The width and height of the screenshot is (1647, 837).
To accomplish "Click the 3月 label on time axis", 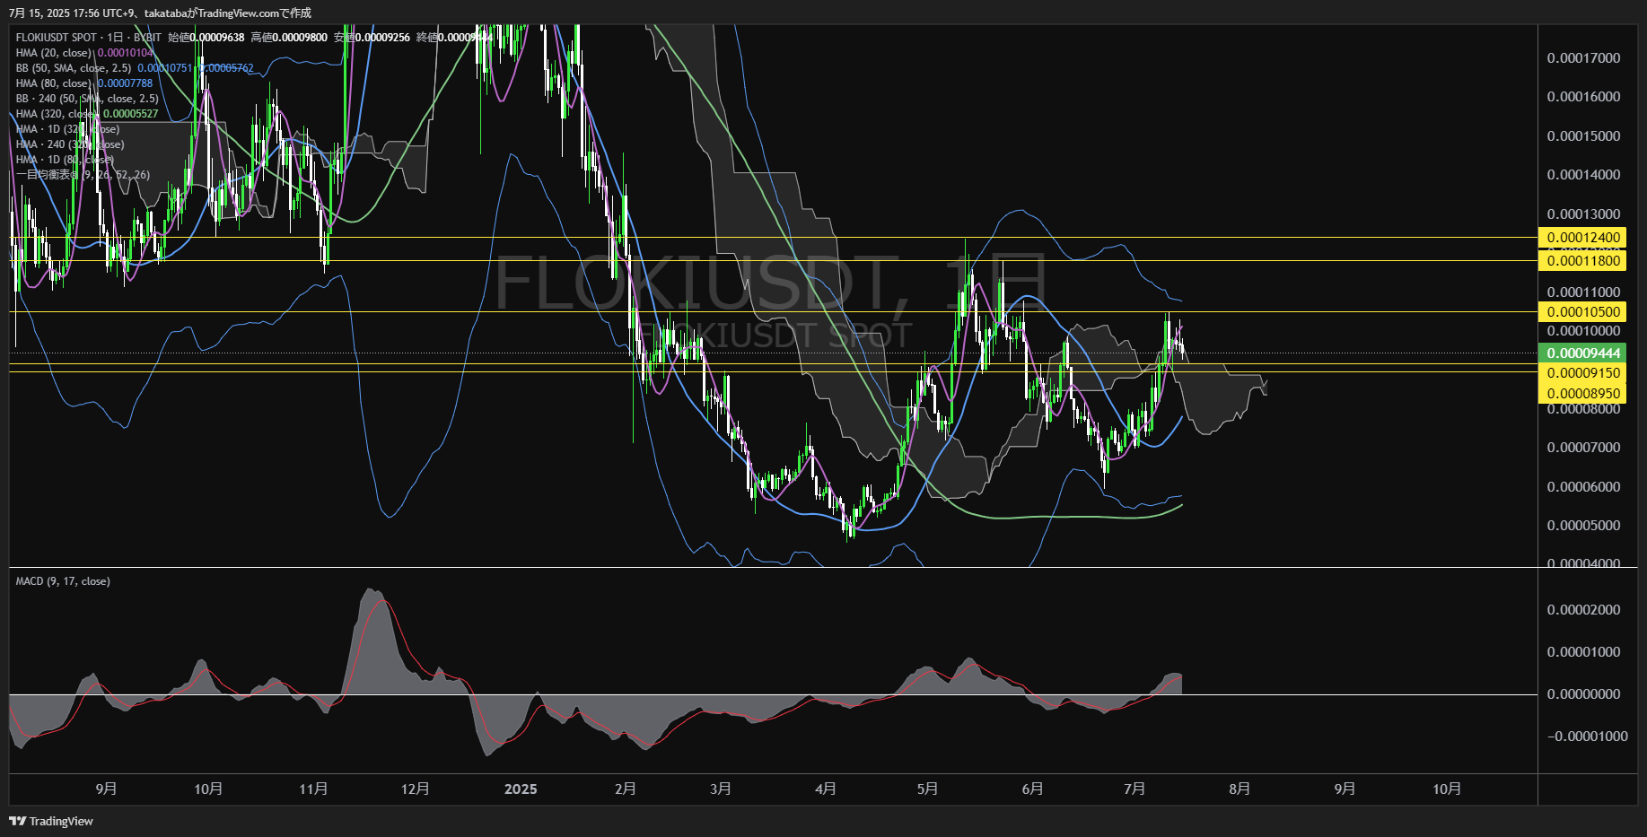I will pyautogui.click(x=720, y=789).
